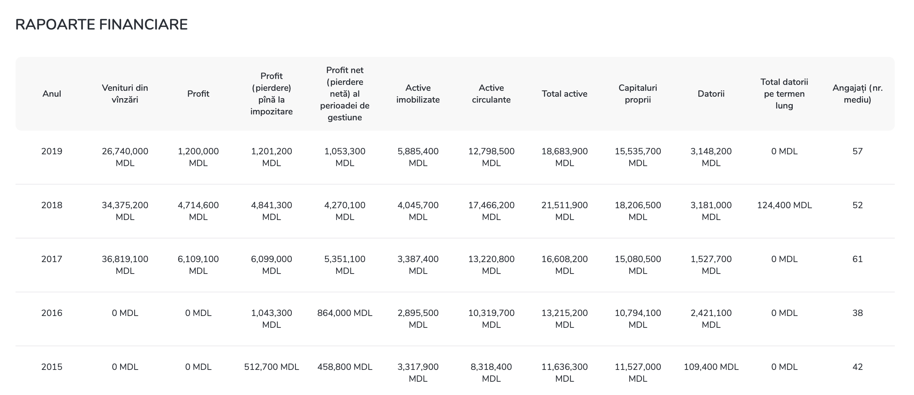Click the RAPOARTE FINANCIARE heading
914x395 pixels.
point(101,25)
